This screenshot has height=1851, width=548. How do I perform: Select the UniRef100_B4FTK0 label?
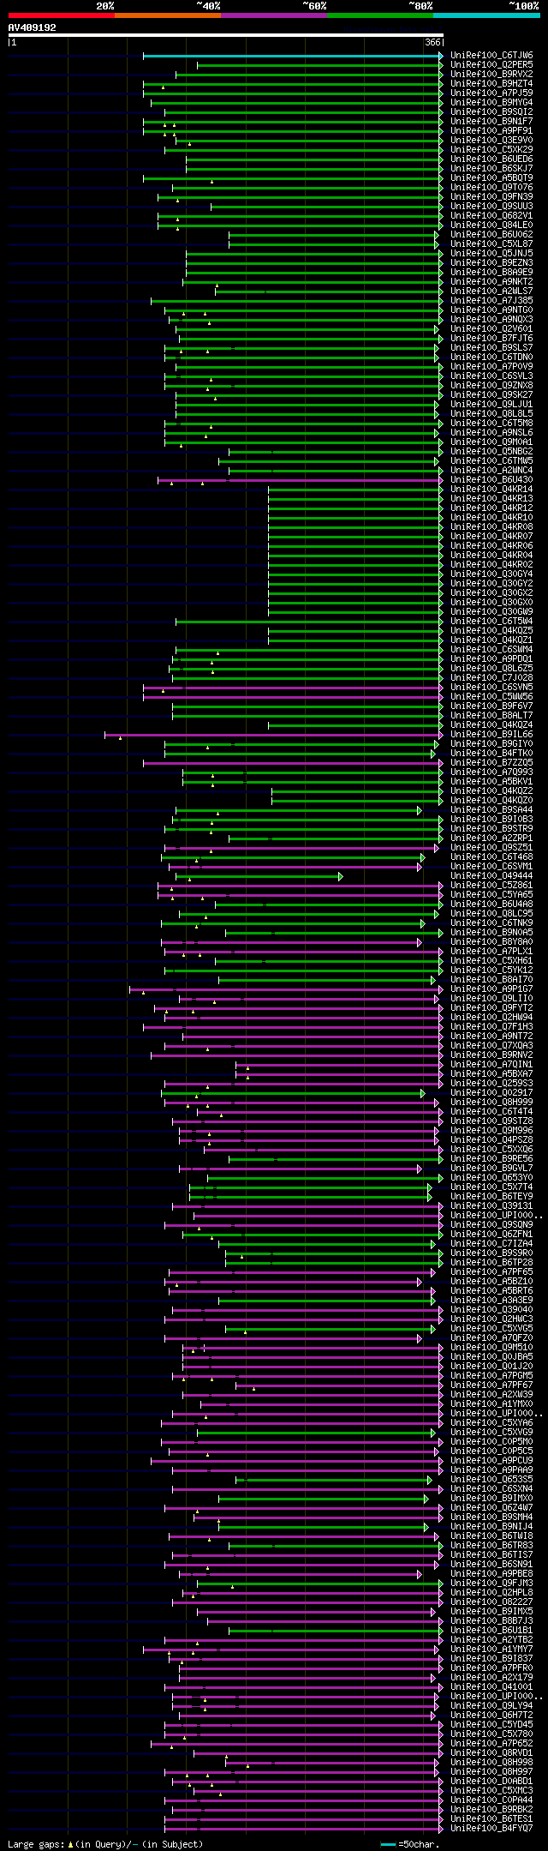491,754
